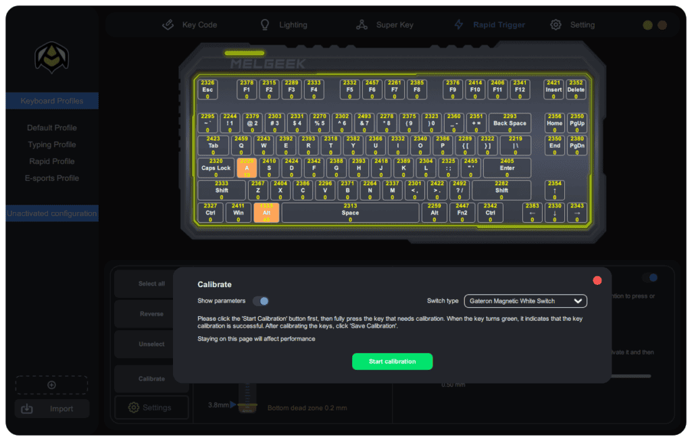Click the Unselect button
Viewport: 692px width, 441px height.
point(151,344)
